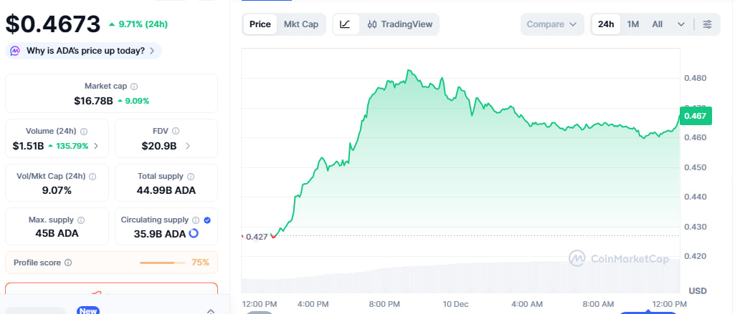
Task: Click the Profile score info icon
Action: click(68, 263)
